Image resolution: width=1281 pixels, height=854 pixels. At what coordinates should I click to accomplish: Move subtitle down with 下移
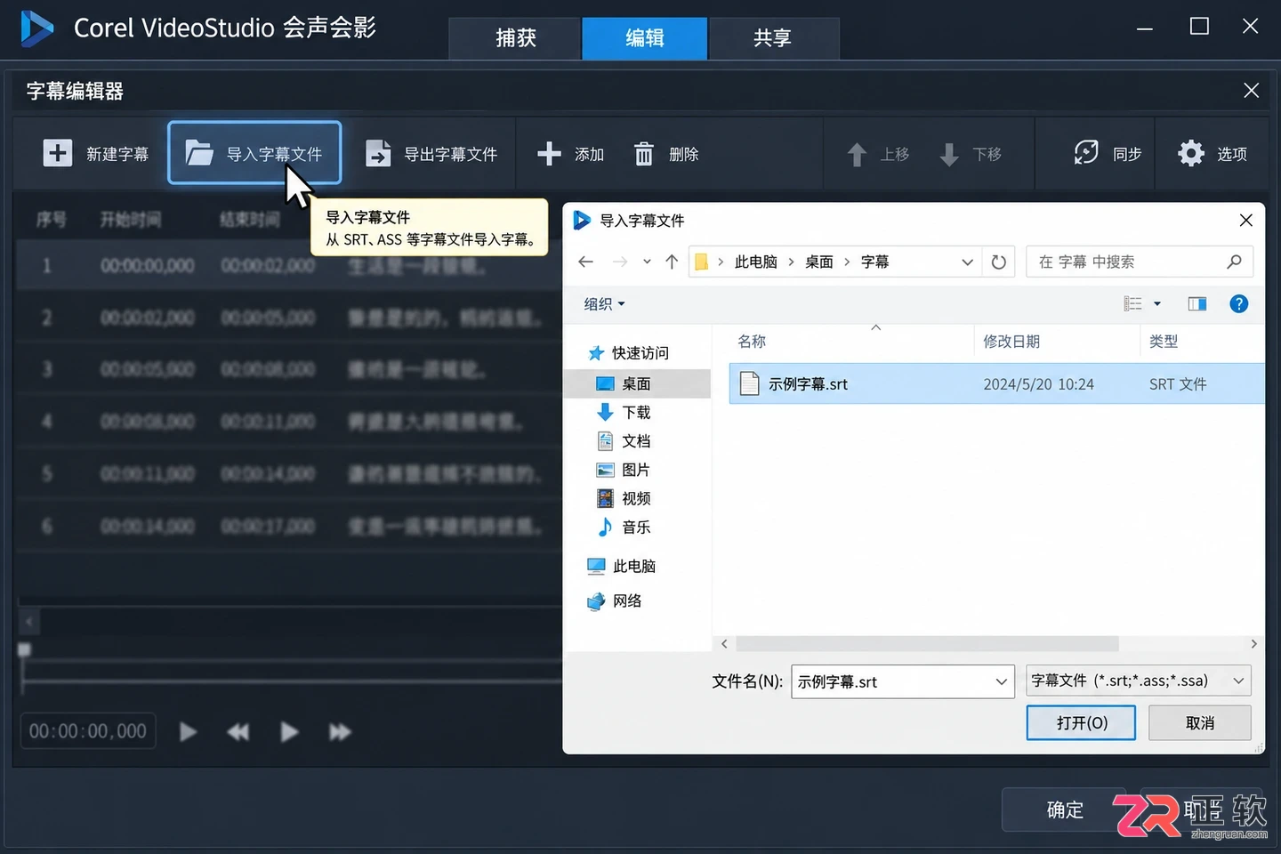pyautogui.click(x=971, y=154)
